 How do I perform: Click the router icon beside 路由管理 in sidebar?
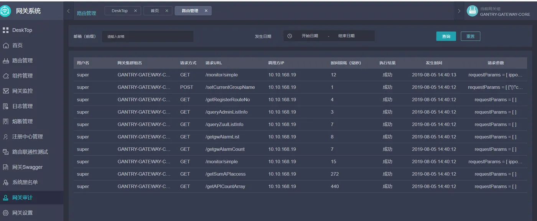(6, 61)
